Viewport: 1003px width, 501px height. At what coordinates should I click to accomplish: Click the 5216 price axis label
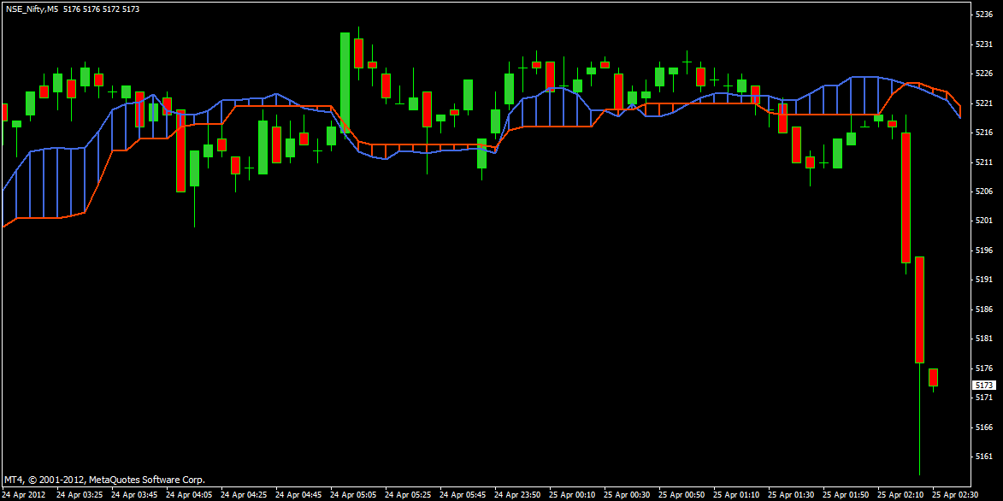pyautogui.click(x=983, y=133)
